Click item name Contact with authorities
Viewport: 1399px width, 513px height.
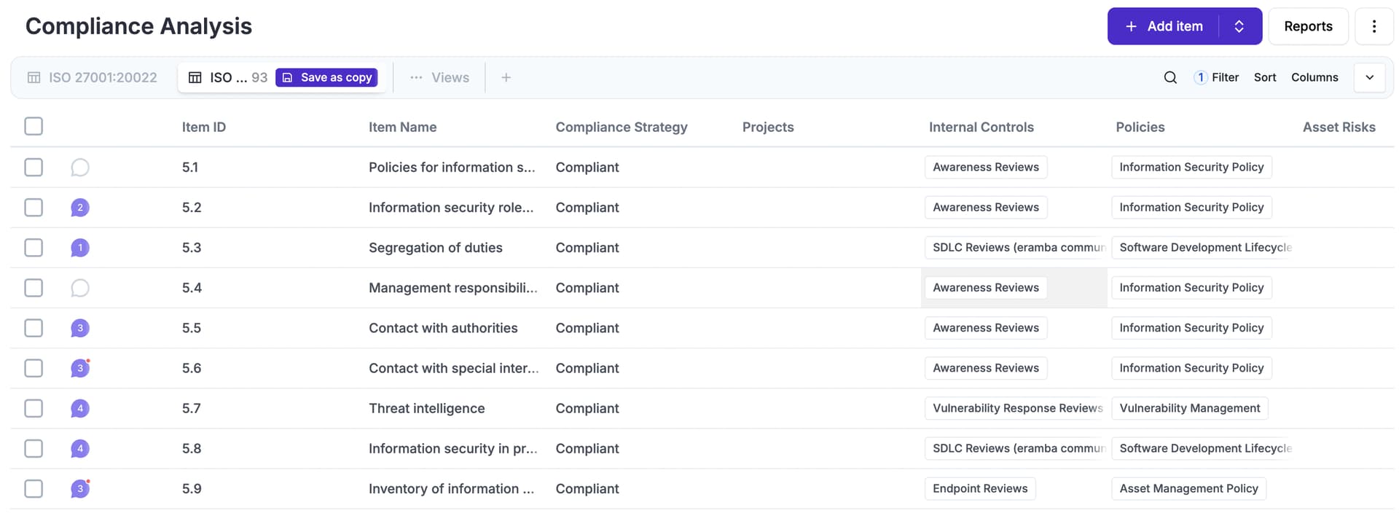[443, 328]
